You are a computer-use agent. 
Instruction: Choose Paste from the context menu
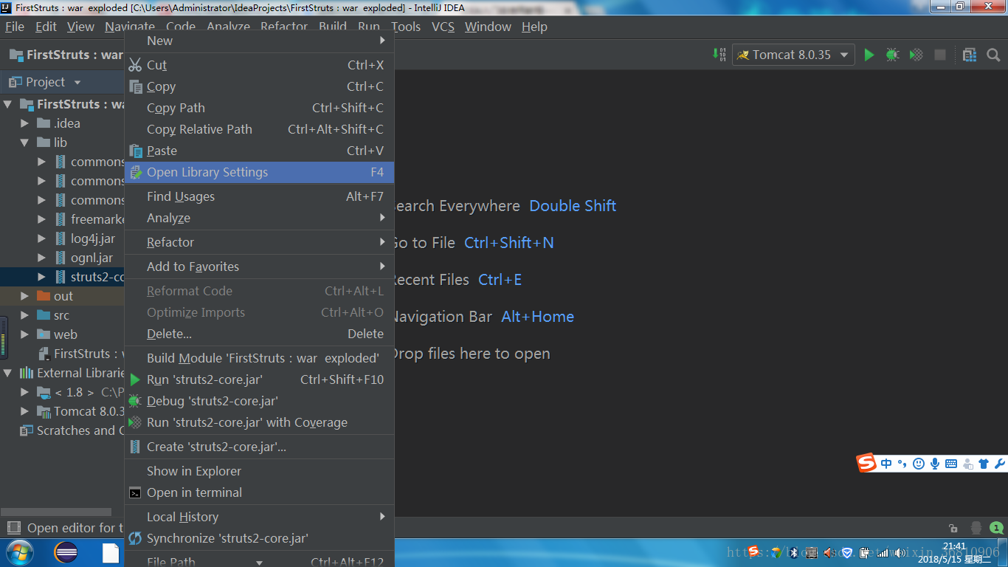[259, 151]
